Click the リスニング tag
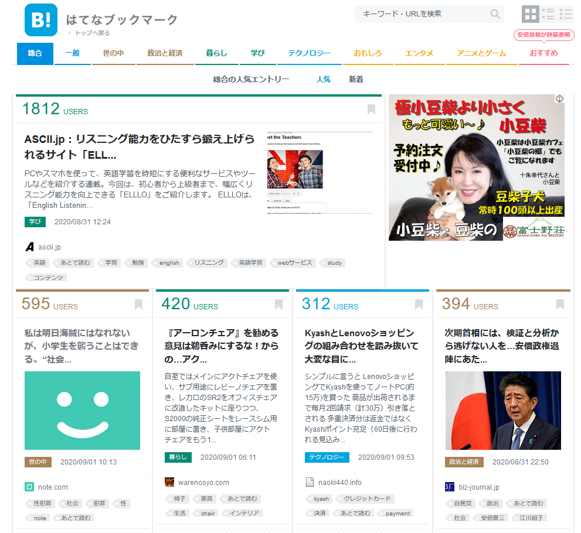 click(208, 263)
